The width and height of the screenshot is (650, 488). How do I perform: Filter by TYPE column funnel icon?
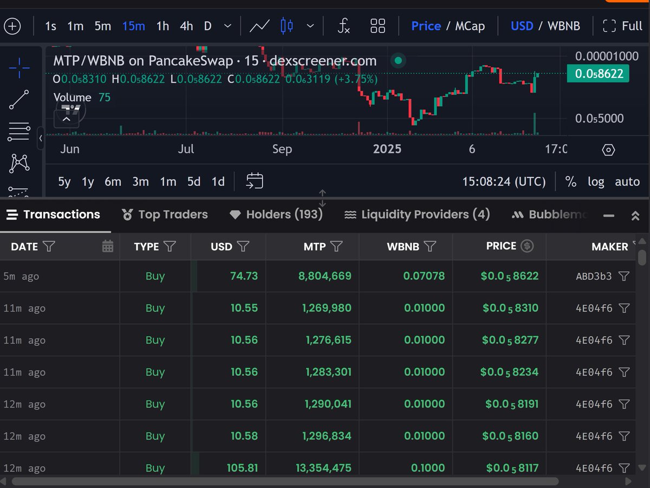click(x=170, y=247)
